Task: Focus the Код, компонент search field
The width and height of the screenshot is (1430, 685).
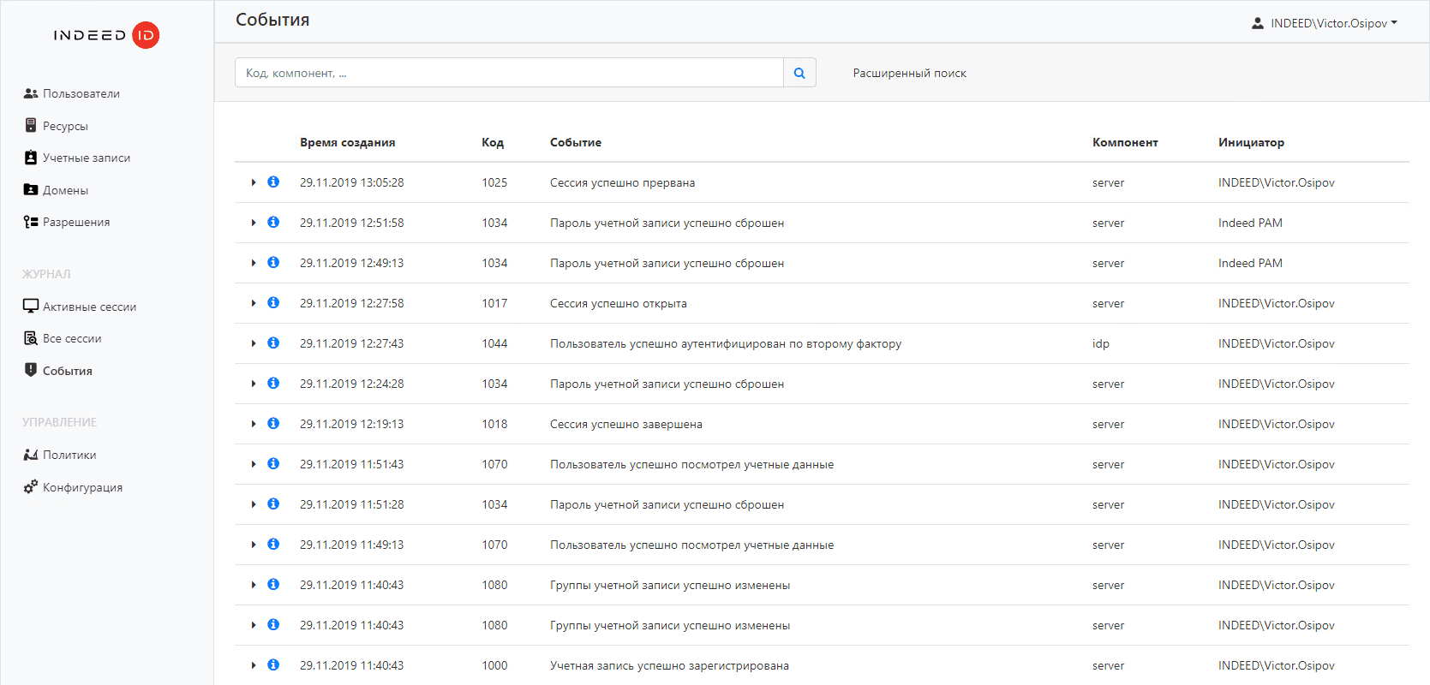Action: click(x=509, y=73)
